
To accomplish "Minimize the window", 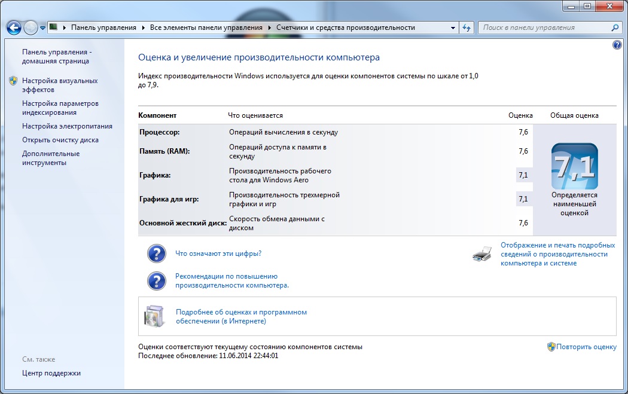I will coord(571,7).
